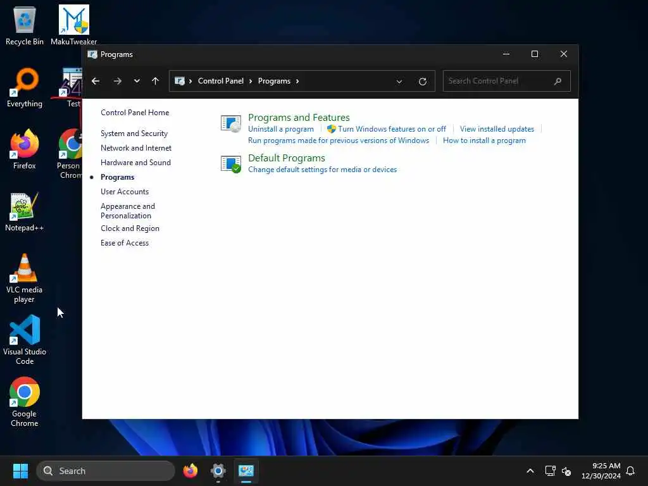Expand chevron after Control Panel breadcrumb
648x486 pixels.
[251, 81]
